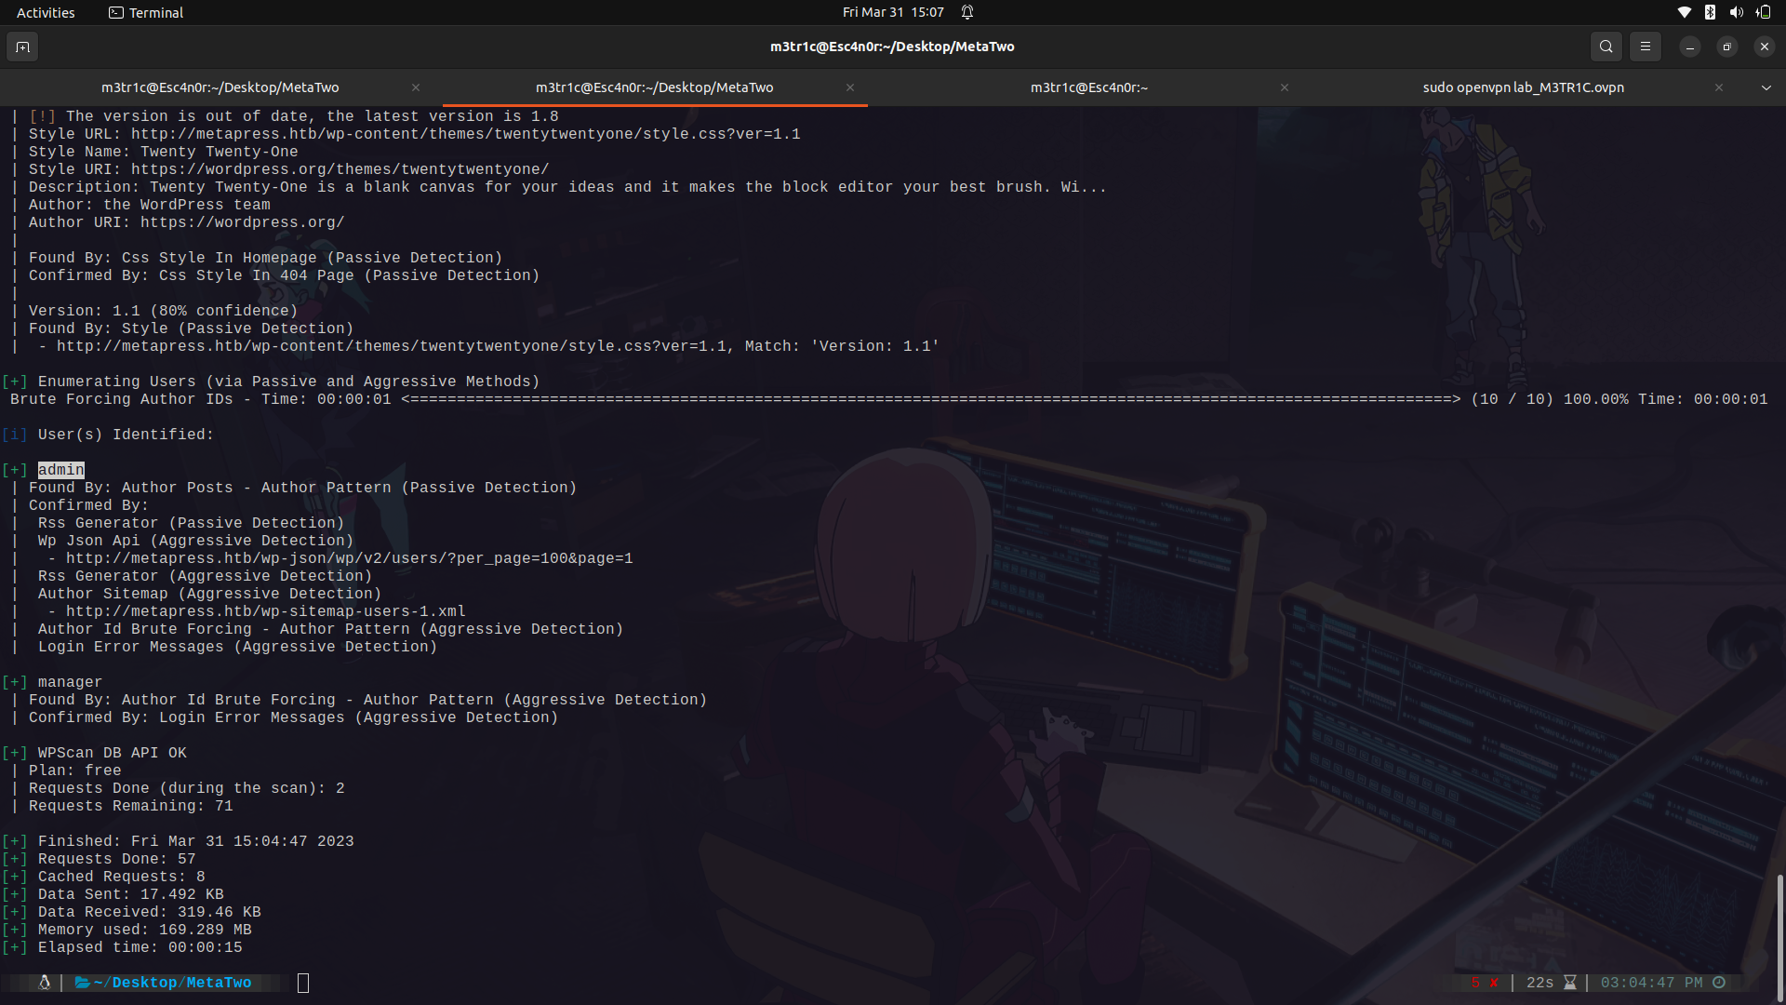Toggle Wi-Fi from the network indicator
This screenshot has height=1005, width=1786.
point(1684,12)
